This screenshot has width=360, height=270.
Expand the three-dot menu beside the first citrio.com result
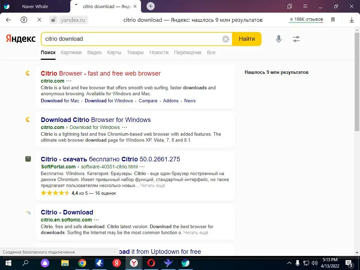click(69, 81)
